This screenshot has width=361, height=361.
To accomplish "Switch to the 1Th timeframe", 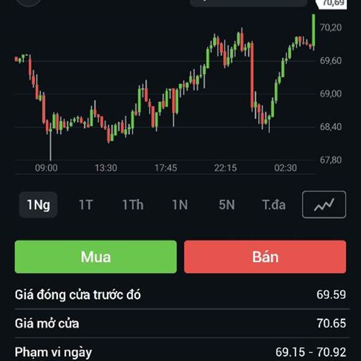I will click(133, 205).
